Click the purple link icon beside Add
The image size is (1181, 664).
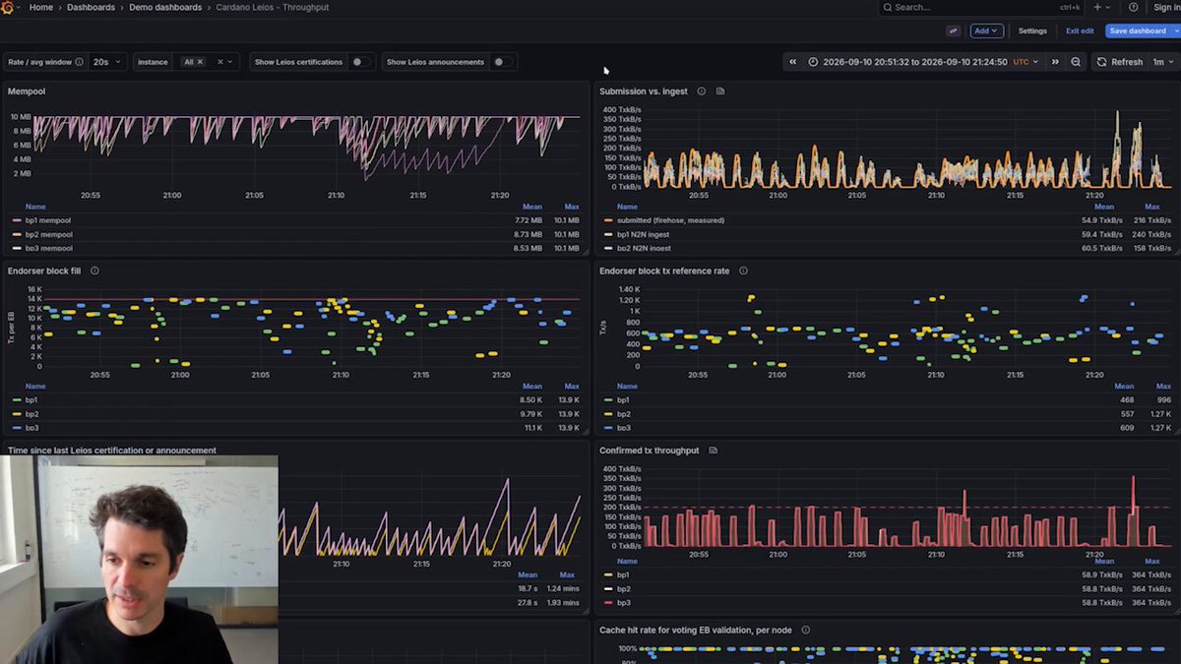click(953, 30)
